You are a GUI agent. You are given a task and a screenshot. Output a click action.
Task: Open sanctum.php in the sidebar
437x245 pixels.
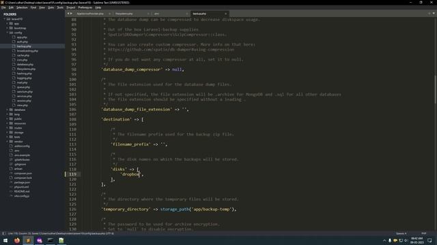[x=25, y=92]
